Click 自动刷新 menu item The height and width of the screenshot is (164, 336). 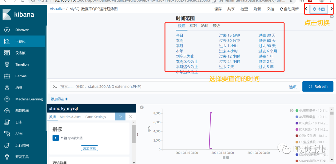pos(289,9)
